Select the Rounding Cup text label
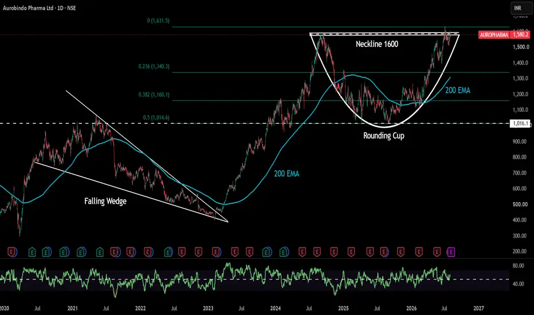 pyautogui.click(x=384, y=136)
